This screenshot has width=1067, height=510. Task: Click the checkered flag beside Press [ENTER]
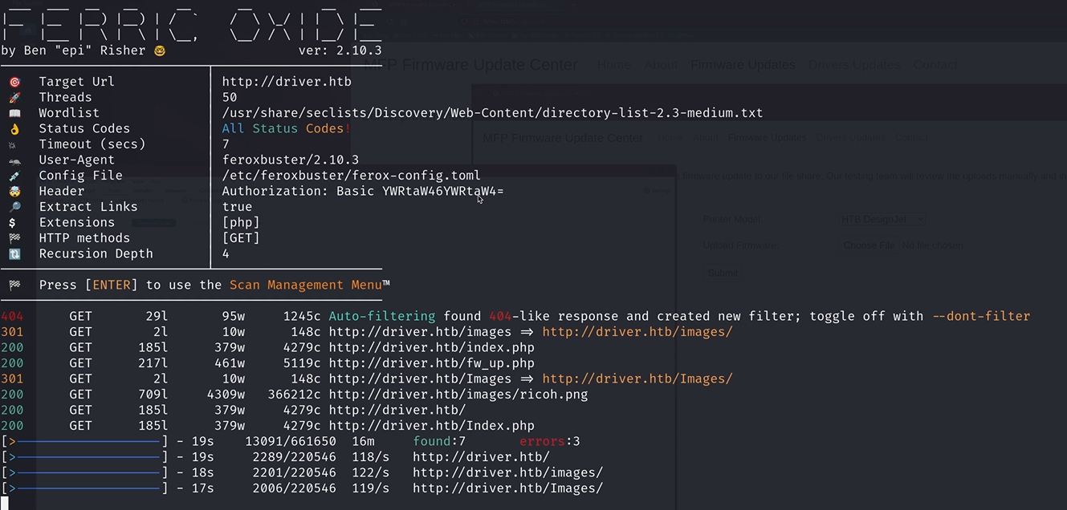(14, 285)
